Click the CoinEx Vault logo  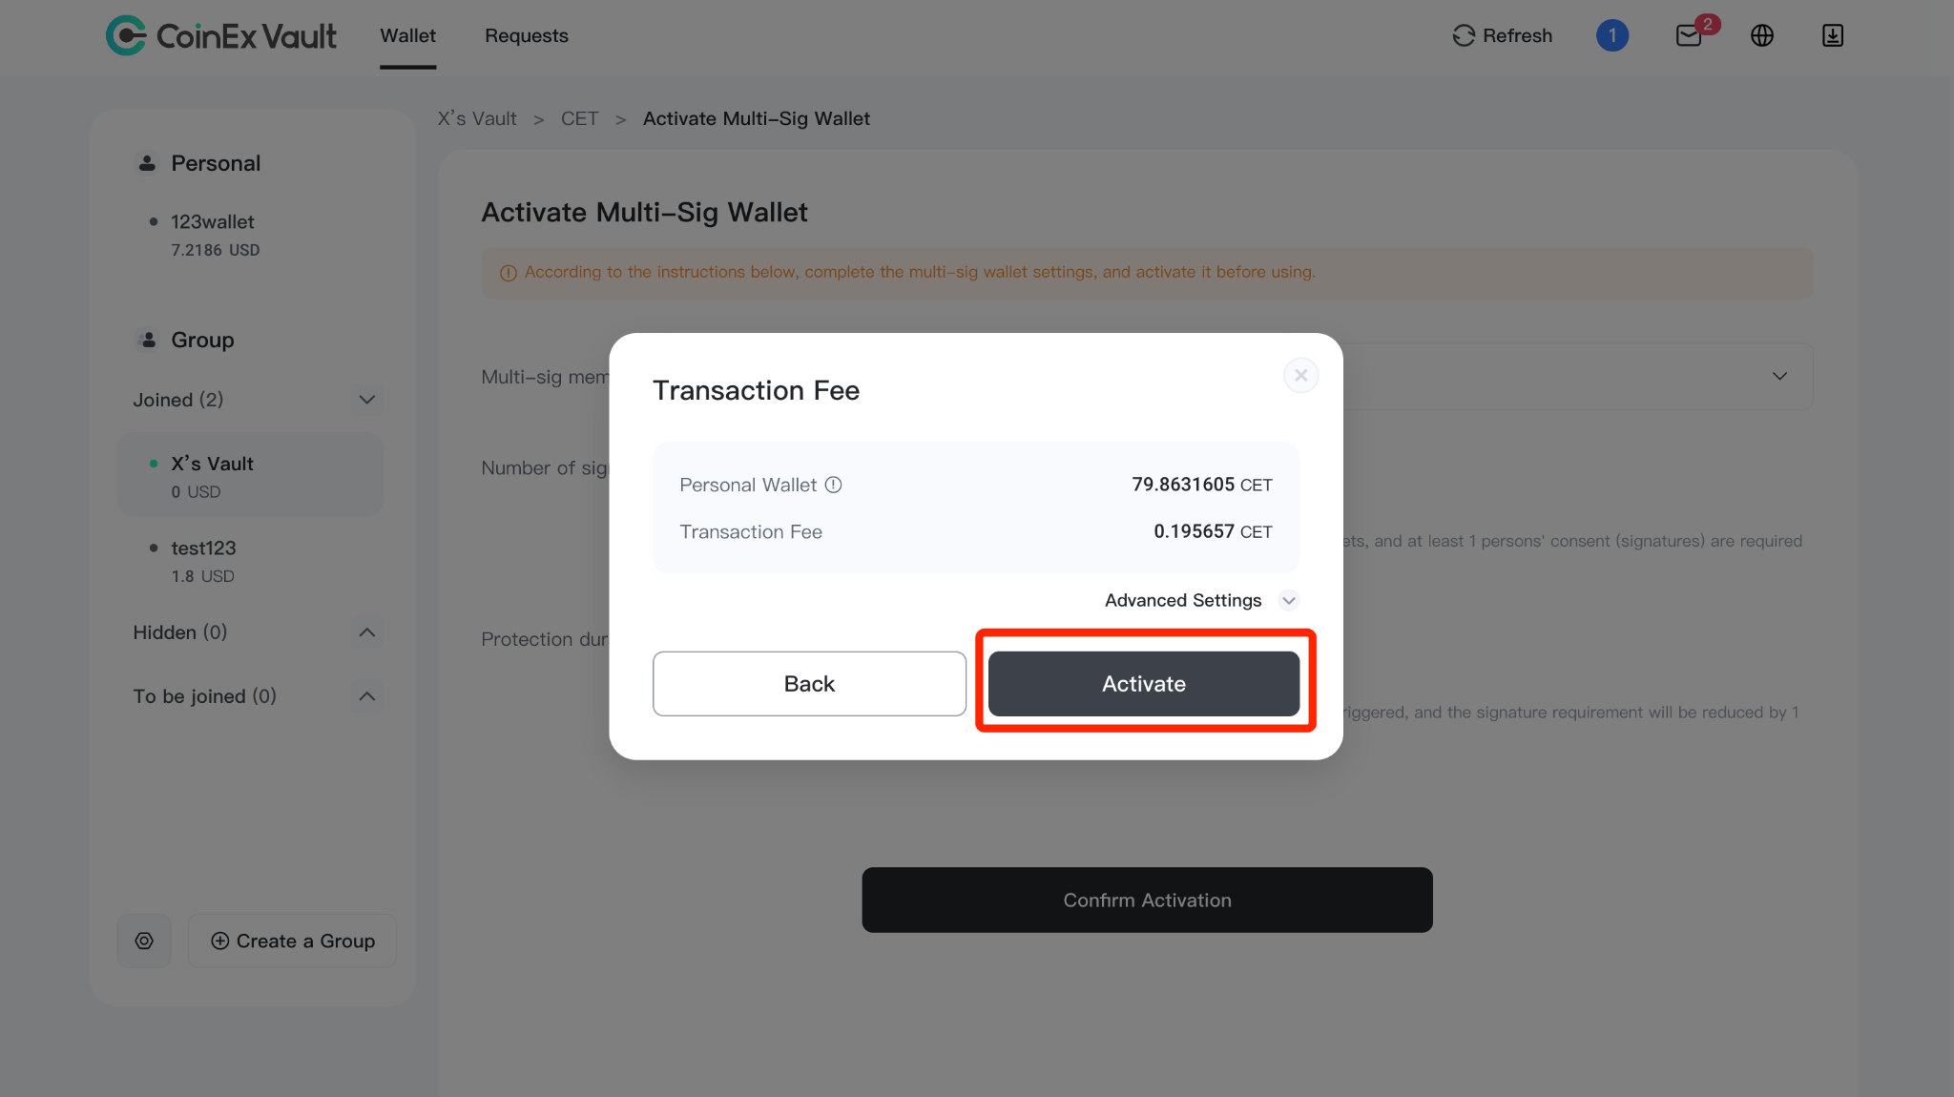click(x=220, y=36)
